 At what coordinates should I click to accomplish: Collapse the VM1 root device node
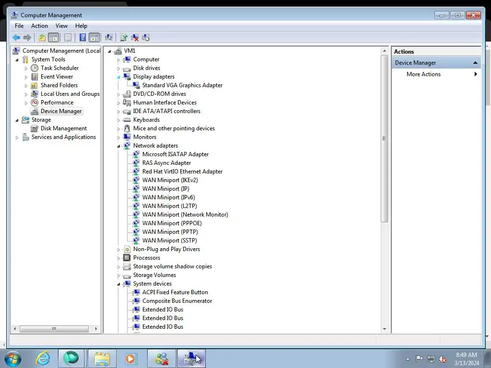109,51
